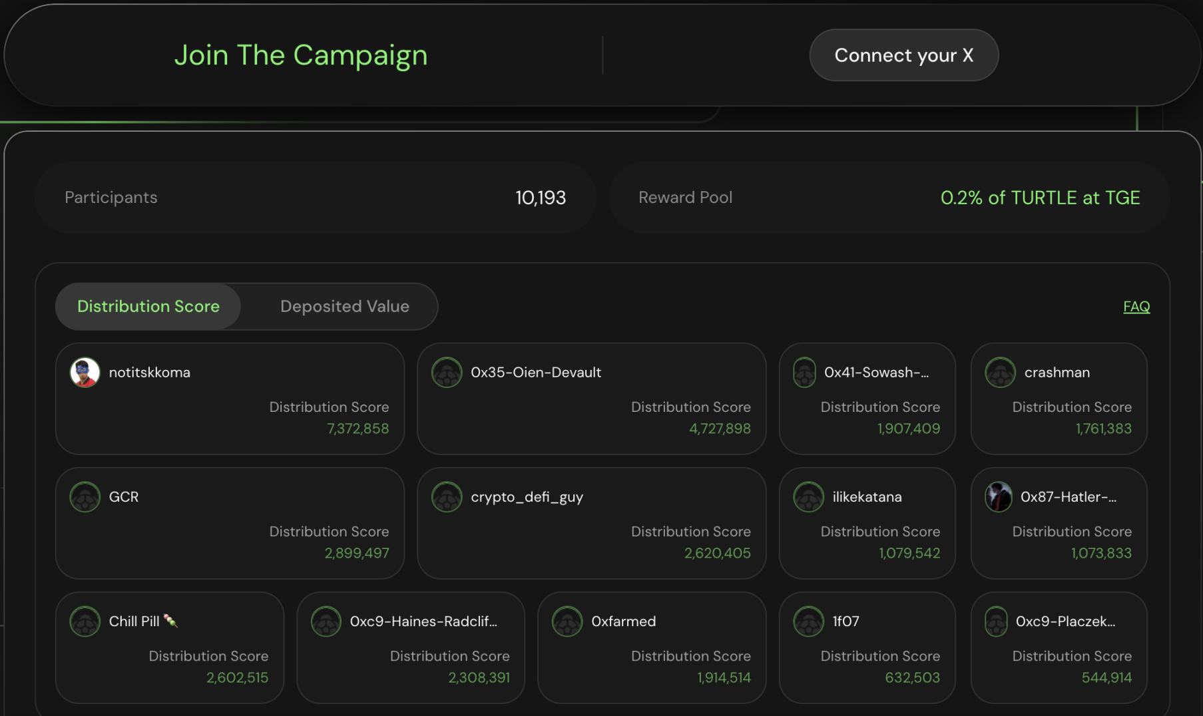Select the Distribution Score tab

point(148,306)
